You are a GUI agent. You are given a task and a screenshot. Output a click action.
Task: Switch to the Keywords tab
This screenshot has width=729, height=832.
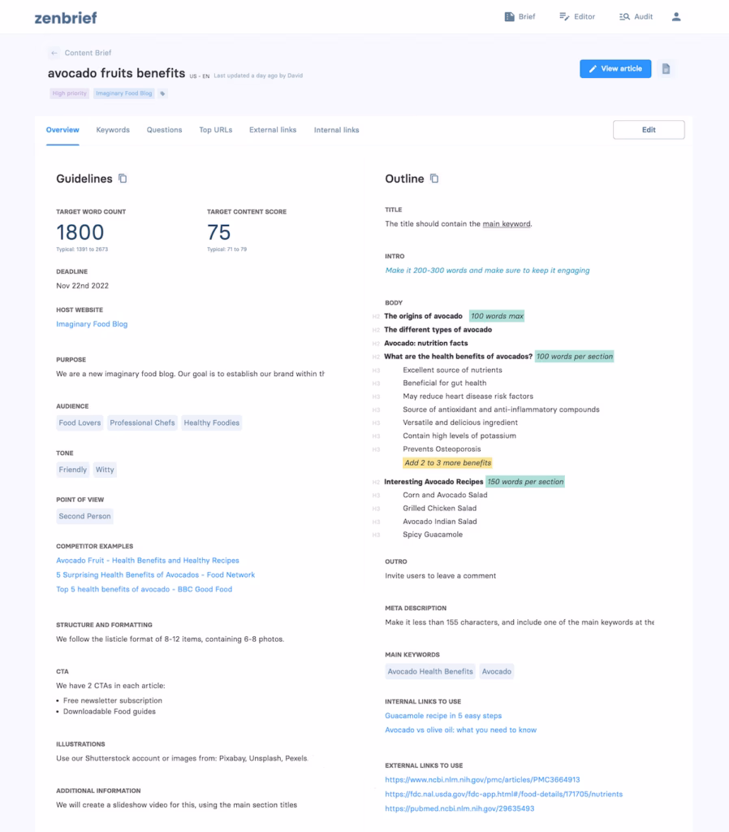[113, 130]
